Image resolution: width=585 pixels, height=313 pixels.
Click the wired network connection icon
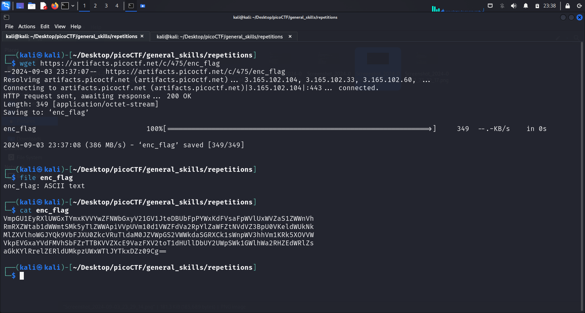click(490, 6)
